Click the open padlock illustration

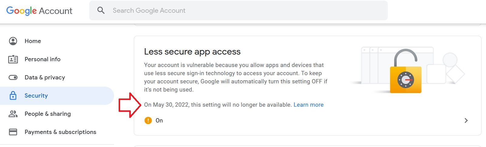[406, 71]
